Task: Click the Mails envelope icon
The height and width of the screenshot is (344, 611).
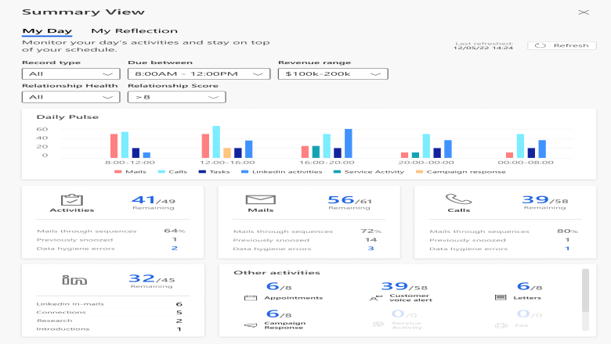Action: tap(259, 199)
